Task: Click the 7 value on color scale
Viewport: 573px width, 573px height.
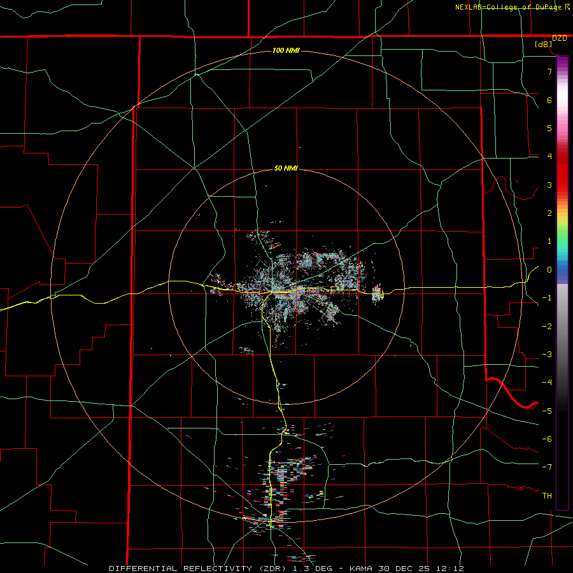Action: point(549,71)
